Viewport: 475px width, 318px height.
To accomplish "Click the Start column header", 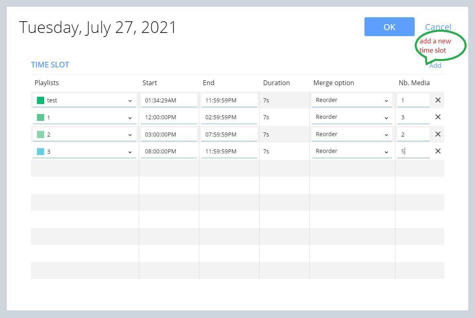I will coord(149,83).
